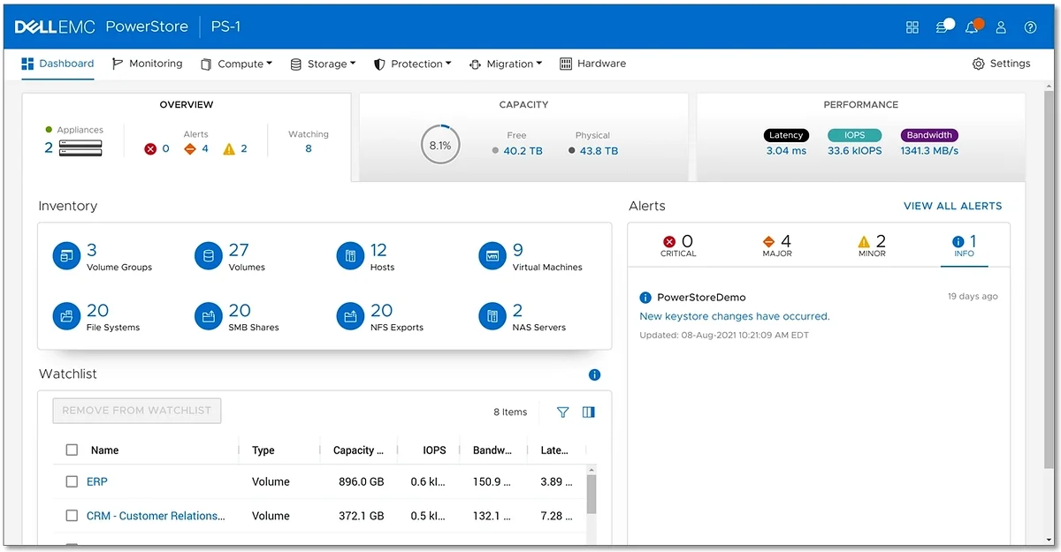Open the Monitoring nav item
Image resolution: width=1061 pixels, height=552 pixels.
tap(147, 64)
